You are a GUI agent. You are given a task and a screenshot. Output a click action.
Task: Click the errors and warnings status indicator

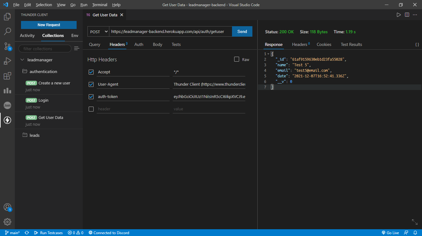click(x=76, y=233)
